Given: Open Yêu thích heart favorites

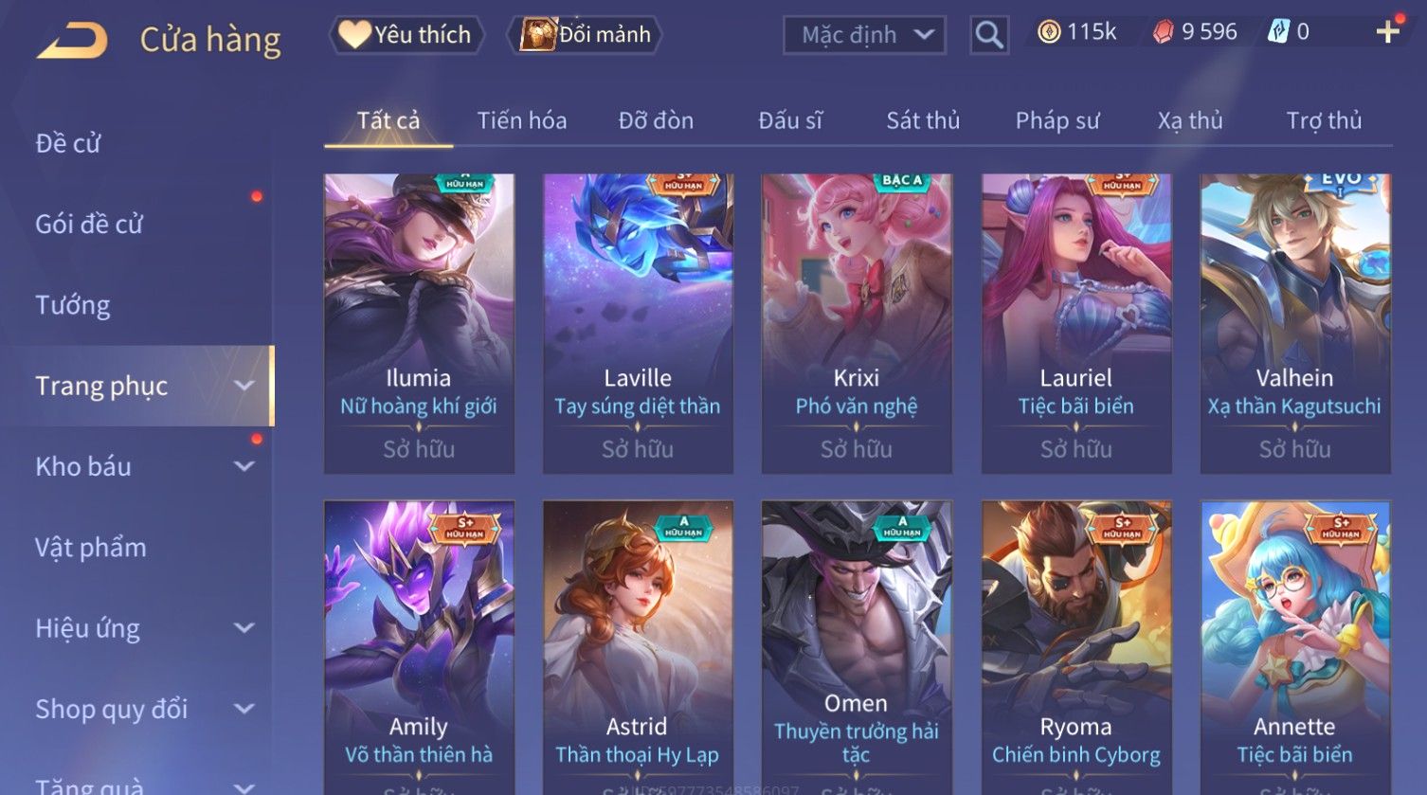Looking at the screenshot, I should pos(406,35).
